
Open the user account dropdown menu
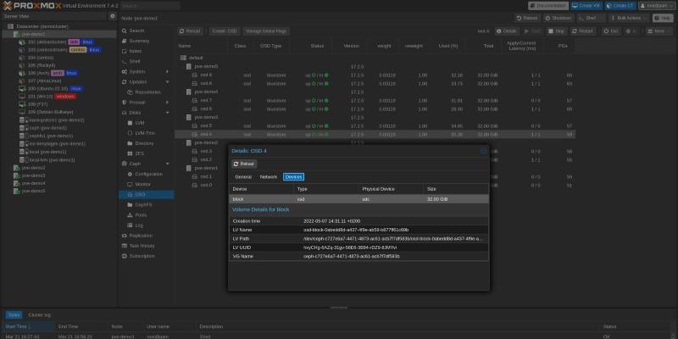655,5
